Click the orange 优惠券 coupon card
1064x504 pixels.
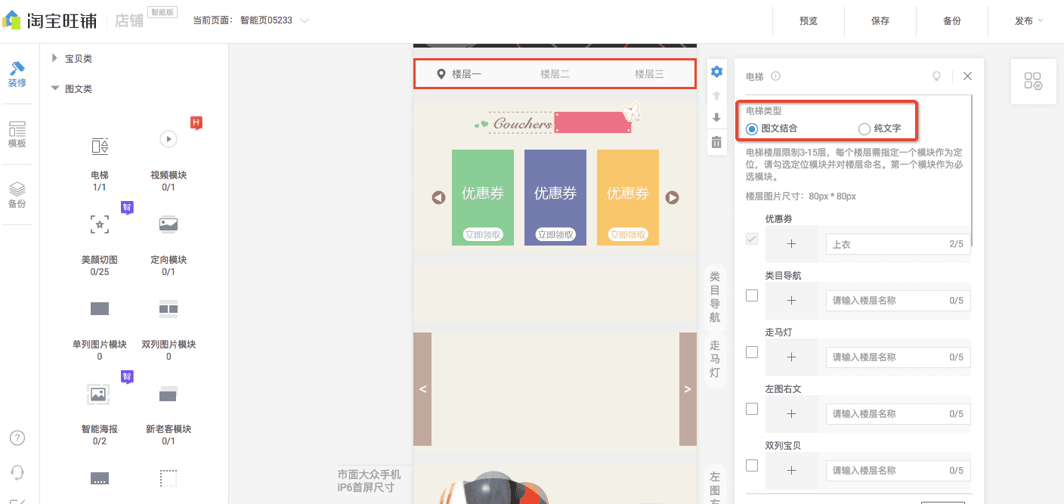(x=628, y=197)
